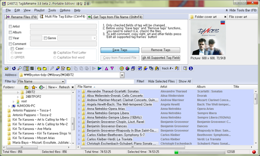This screenshot has height=156, width=260.
Task: Click the magnifying glass search icon
Action: click(19, 69)
